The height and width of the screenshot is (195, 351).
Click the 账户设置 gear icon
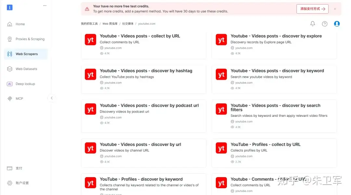click(10, 183)
